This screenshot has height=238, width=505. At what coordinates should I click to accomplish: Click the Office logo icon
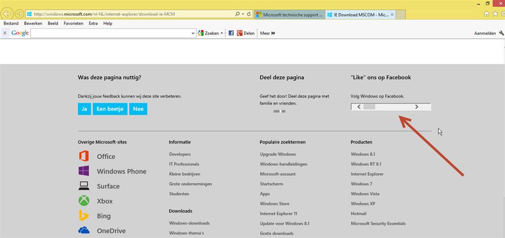tap(84, 157)
